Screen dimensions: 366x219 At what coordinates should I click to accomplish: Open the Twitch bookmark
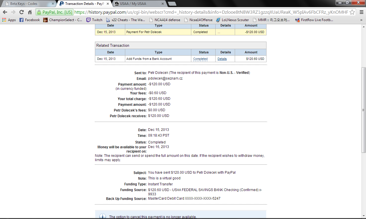tap(94, 20)
